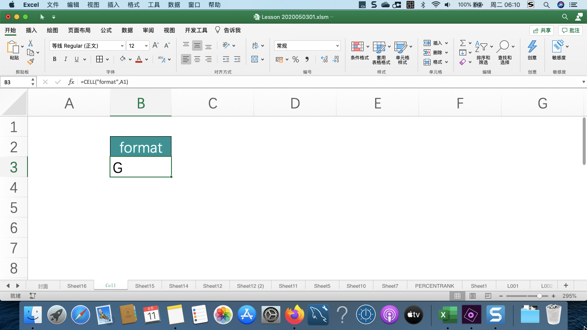The width and height of the screenshot is (587, 330).
Task: Increase font size with larger A icon
Action: pos(156,46)
